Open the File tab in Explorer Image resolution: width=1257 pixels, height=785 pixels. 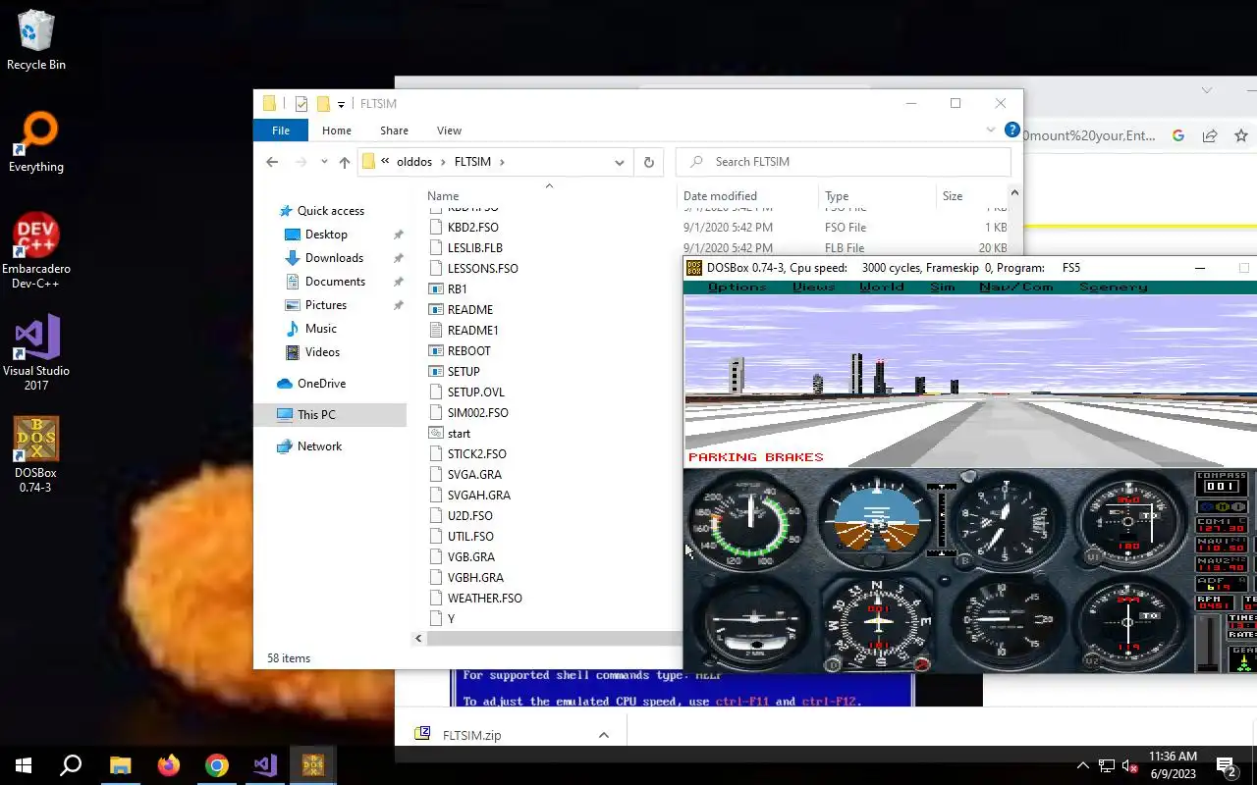(281, 131)
